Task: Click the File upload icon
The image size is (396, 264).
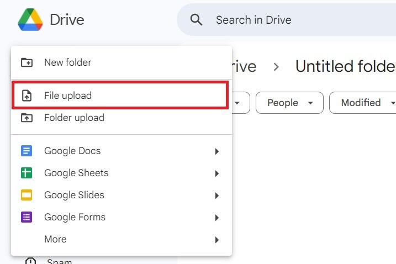Action: (27, 96)
